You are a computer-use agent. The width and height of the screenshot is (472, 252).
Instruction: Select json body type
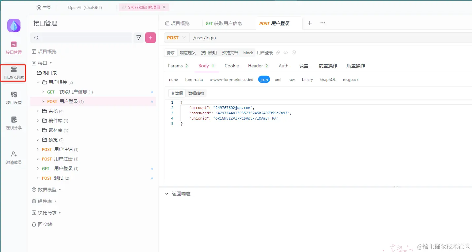coord(264,80)
